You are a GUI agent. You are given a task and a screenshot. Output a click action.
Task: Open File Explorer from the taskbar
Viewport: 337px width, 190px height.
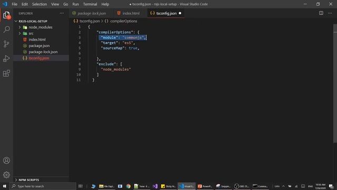point(106,186)
